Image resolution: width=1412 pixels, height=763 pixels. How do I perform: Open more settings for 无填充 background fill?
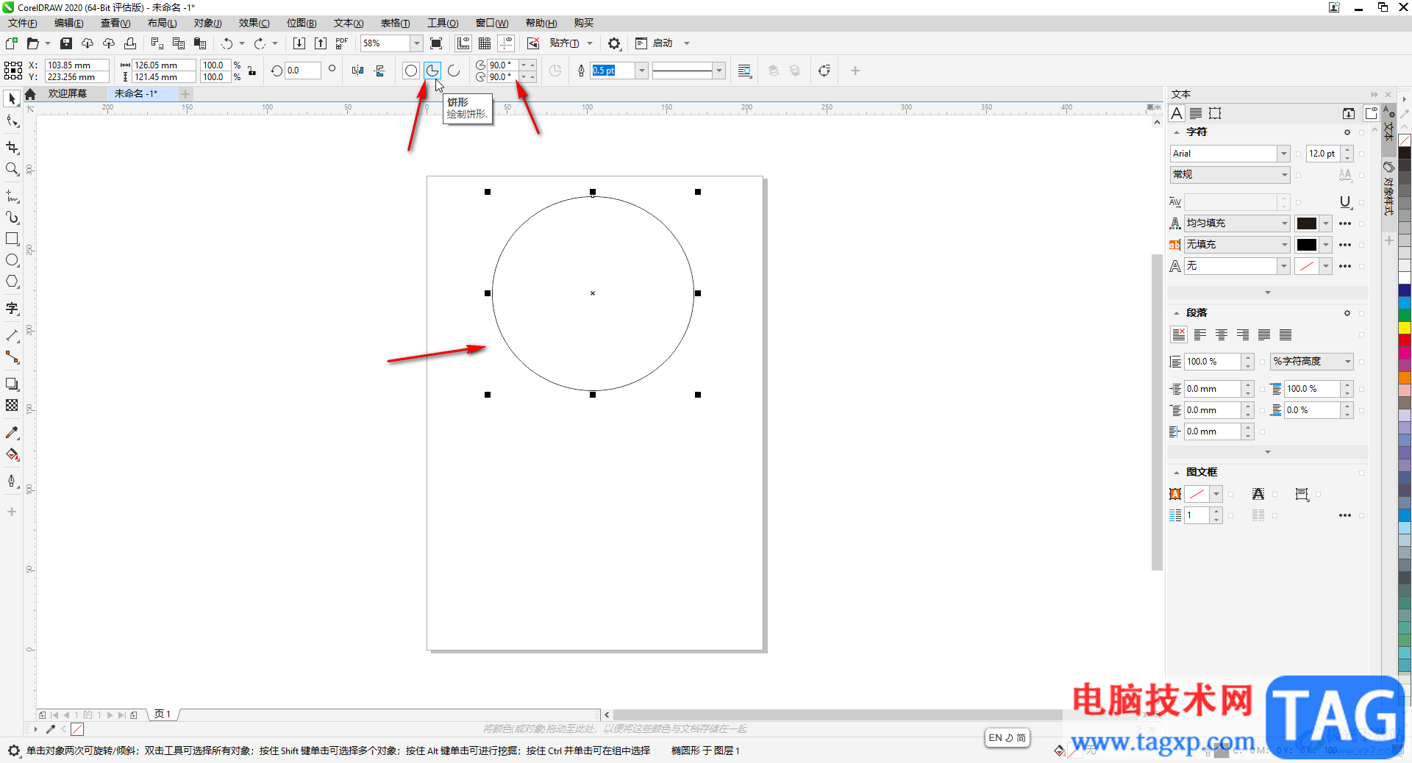(1345, 245)
